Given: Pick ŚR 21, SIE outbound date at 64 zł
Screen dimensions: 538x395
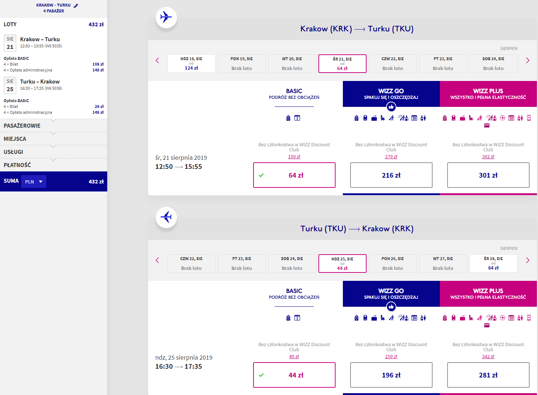Looking at the screenshot, I should tap(342, 64).
